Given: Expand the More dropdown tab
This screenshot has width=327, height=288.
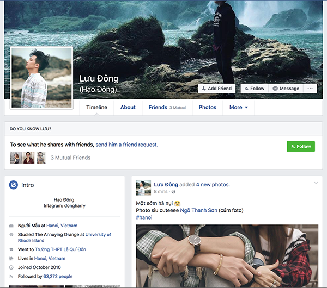Looking at the screenshot, I should [x=238, y=108].
